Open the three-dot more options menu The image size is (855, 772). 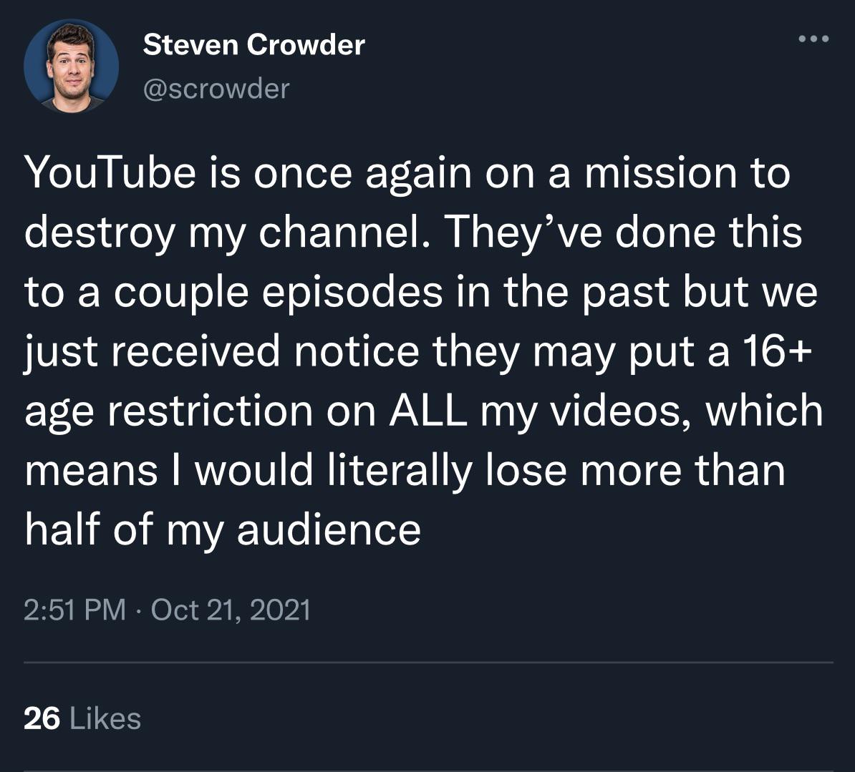coord(815,39)
